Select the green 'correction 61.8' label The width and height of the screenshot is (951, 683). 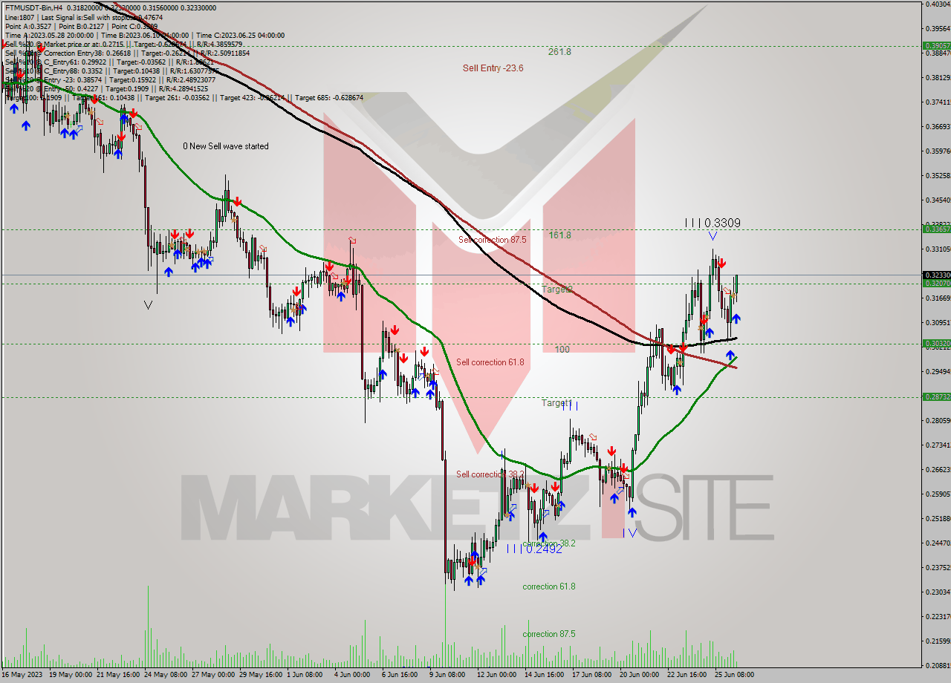tap(549, 586)
